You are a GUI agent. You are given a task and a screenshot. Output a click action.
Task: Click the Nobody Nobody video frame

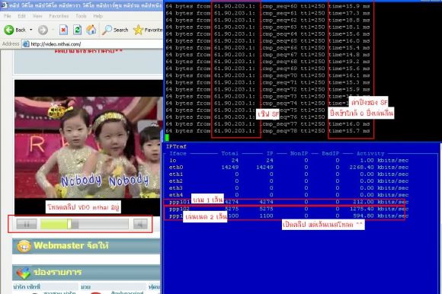tap(88, 147)
